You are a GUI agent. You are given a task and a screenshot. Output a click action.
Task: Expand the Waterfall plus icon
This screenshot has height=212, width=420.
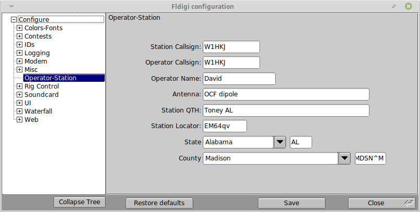20,111
